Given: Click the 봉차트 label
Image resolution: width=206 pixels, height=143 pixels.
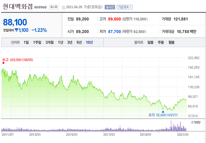Looking at the screenshot, I should [x=139, y=42].
